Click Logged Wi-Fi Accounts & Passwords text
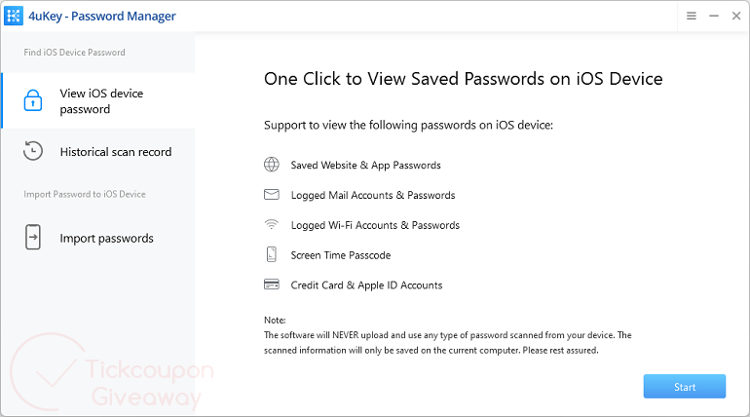The width and height of the screenshot is (750, 417). [375, 225]
